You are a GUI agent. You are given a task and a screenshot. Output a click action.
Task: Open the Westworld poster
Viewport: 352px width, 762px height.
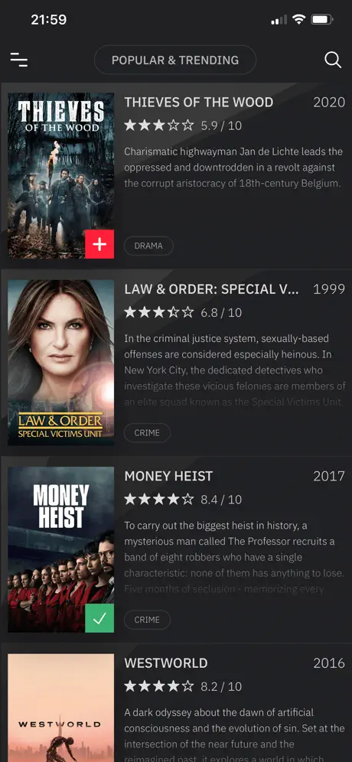60,708
